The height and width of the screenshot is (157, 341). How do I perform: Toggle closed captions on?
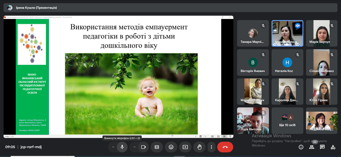coord(157,147)
